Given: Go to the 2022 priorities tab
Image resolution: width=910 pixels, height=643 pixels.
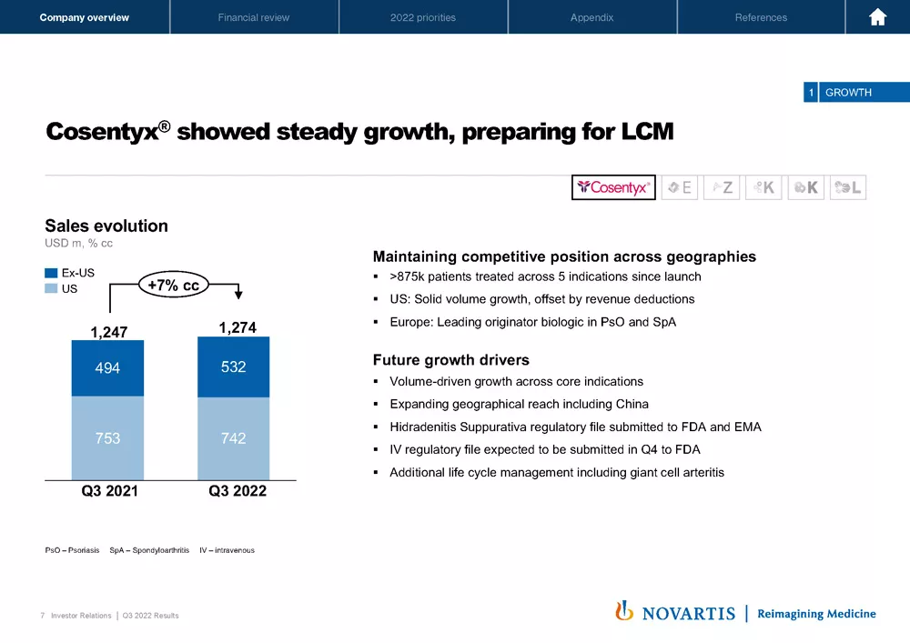Looking at the screenshot, I should point(423,17).
